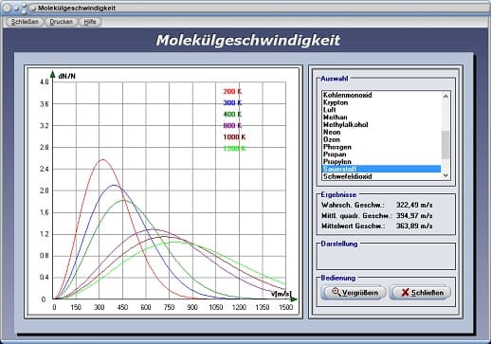Click the 800 K legend label
This screenshot has height=344, width=491.
[x=232, y=126]
